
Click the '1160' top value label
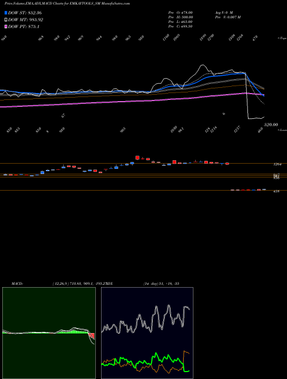click(166, 37)
